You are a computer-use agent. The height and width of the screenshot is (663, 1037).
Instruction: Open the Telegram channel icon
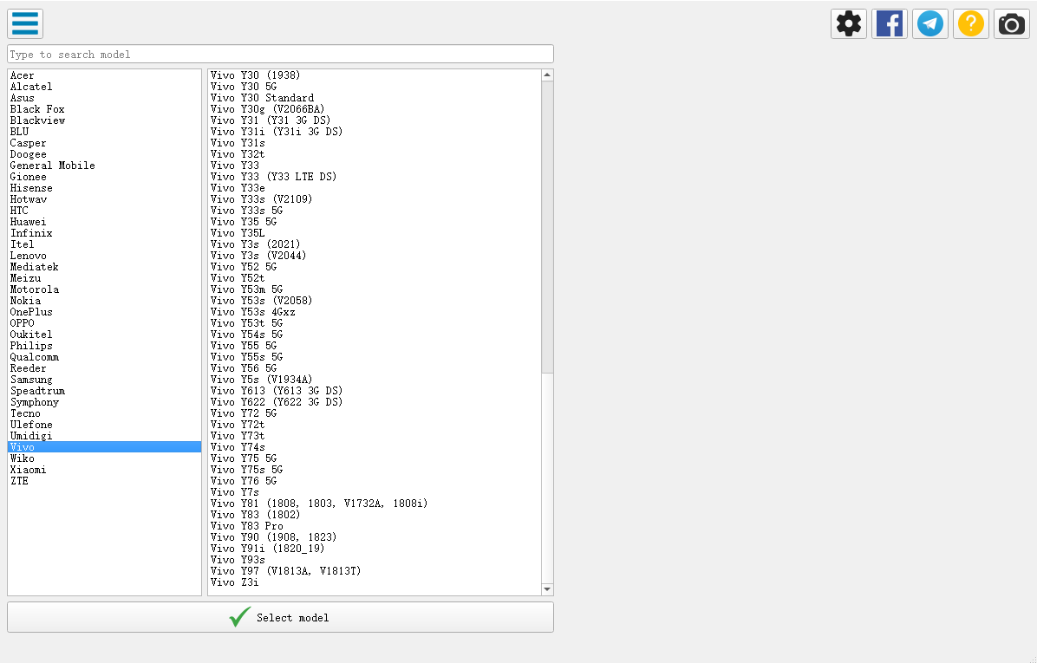point(930,23)
